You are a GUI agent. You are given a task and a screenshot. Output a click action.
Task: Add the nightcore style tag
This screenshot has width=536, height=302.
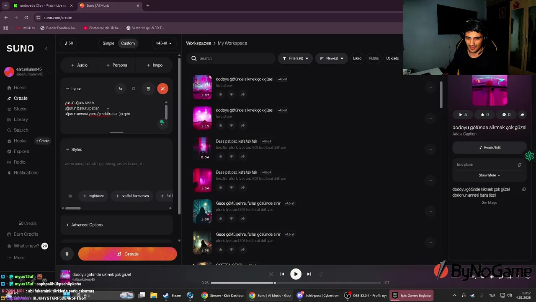click(93, 196)
